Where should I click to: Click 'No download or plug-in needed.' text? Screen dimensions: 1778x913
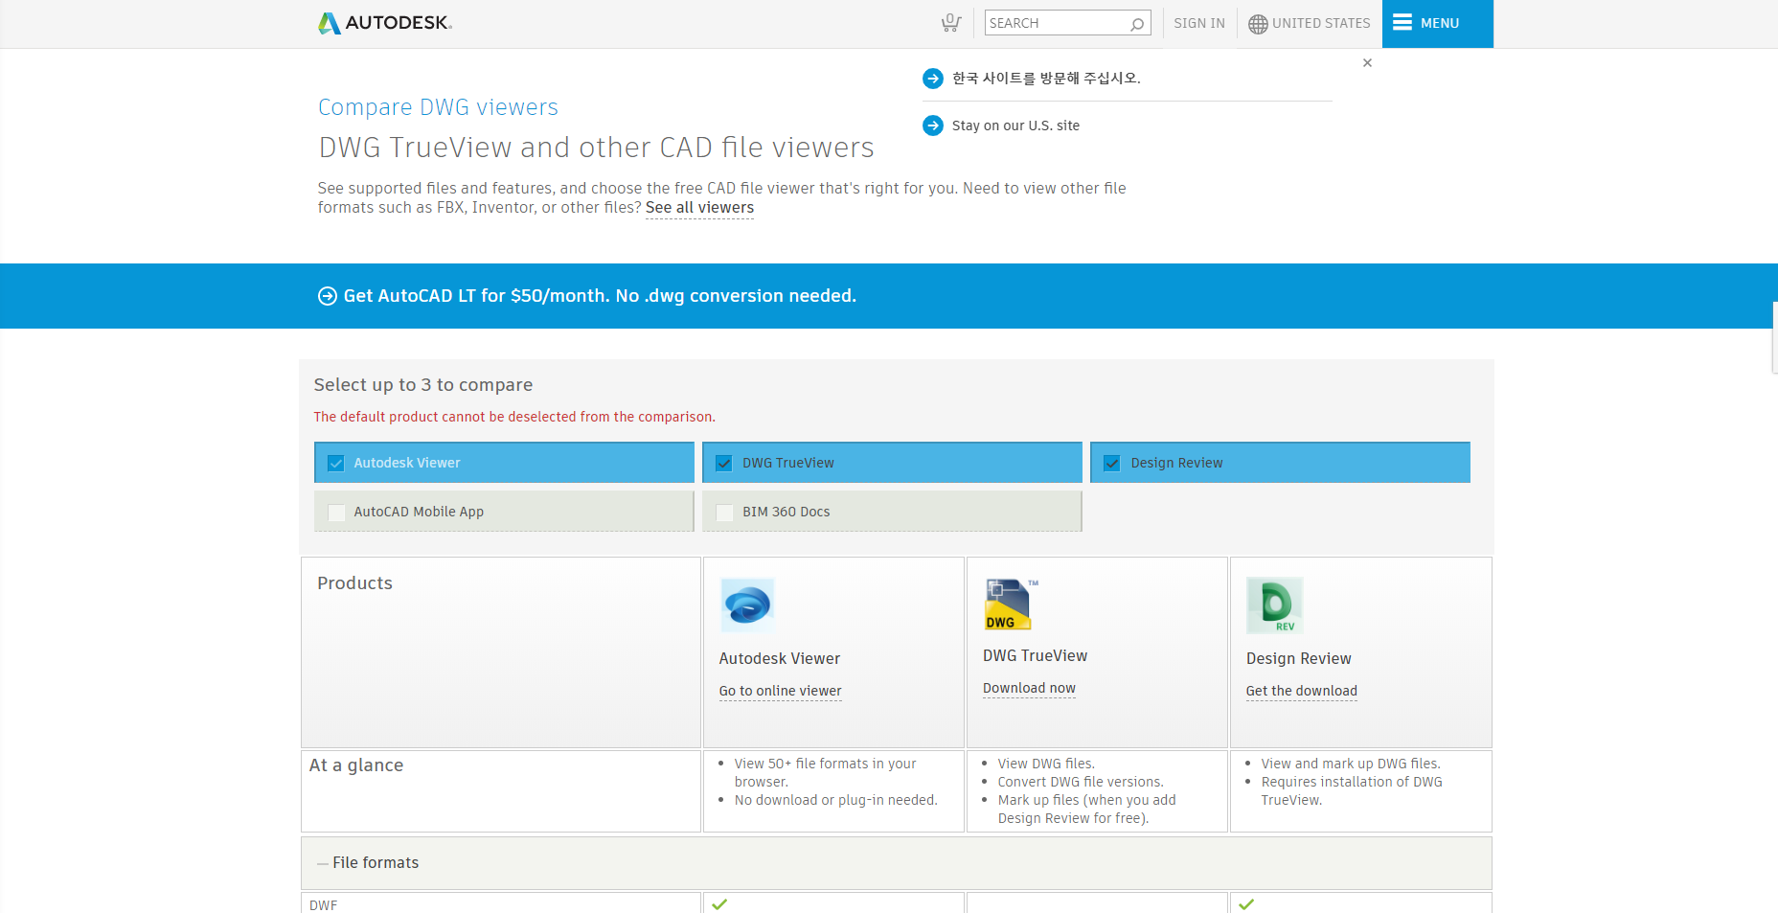point(835,801)
